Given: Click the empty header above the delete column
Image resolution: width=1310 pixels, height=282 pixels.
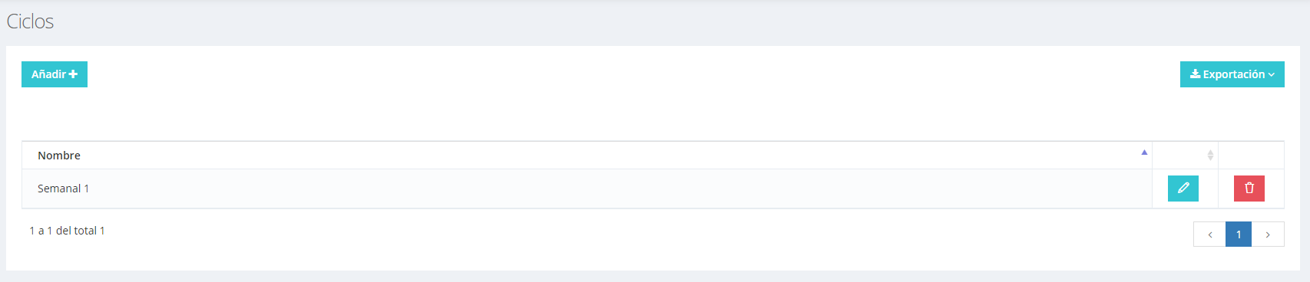Looking at the screenshot, I should pos(1251,155).
